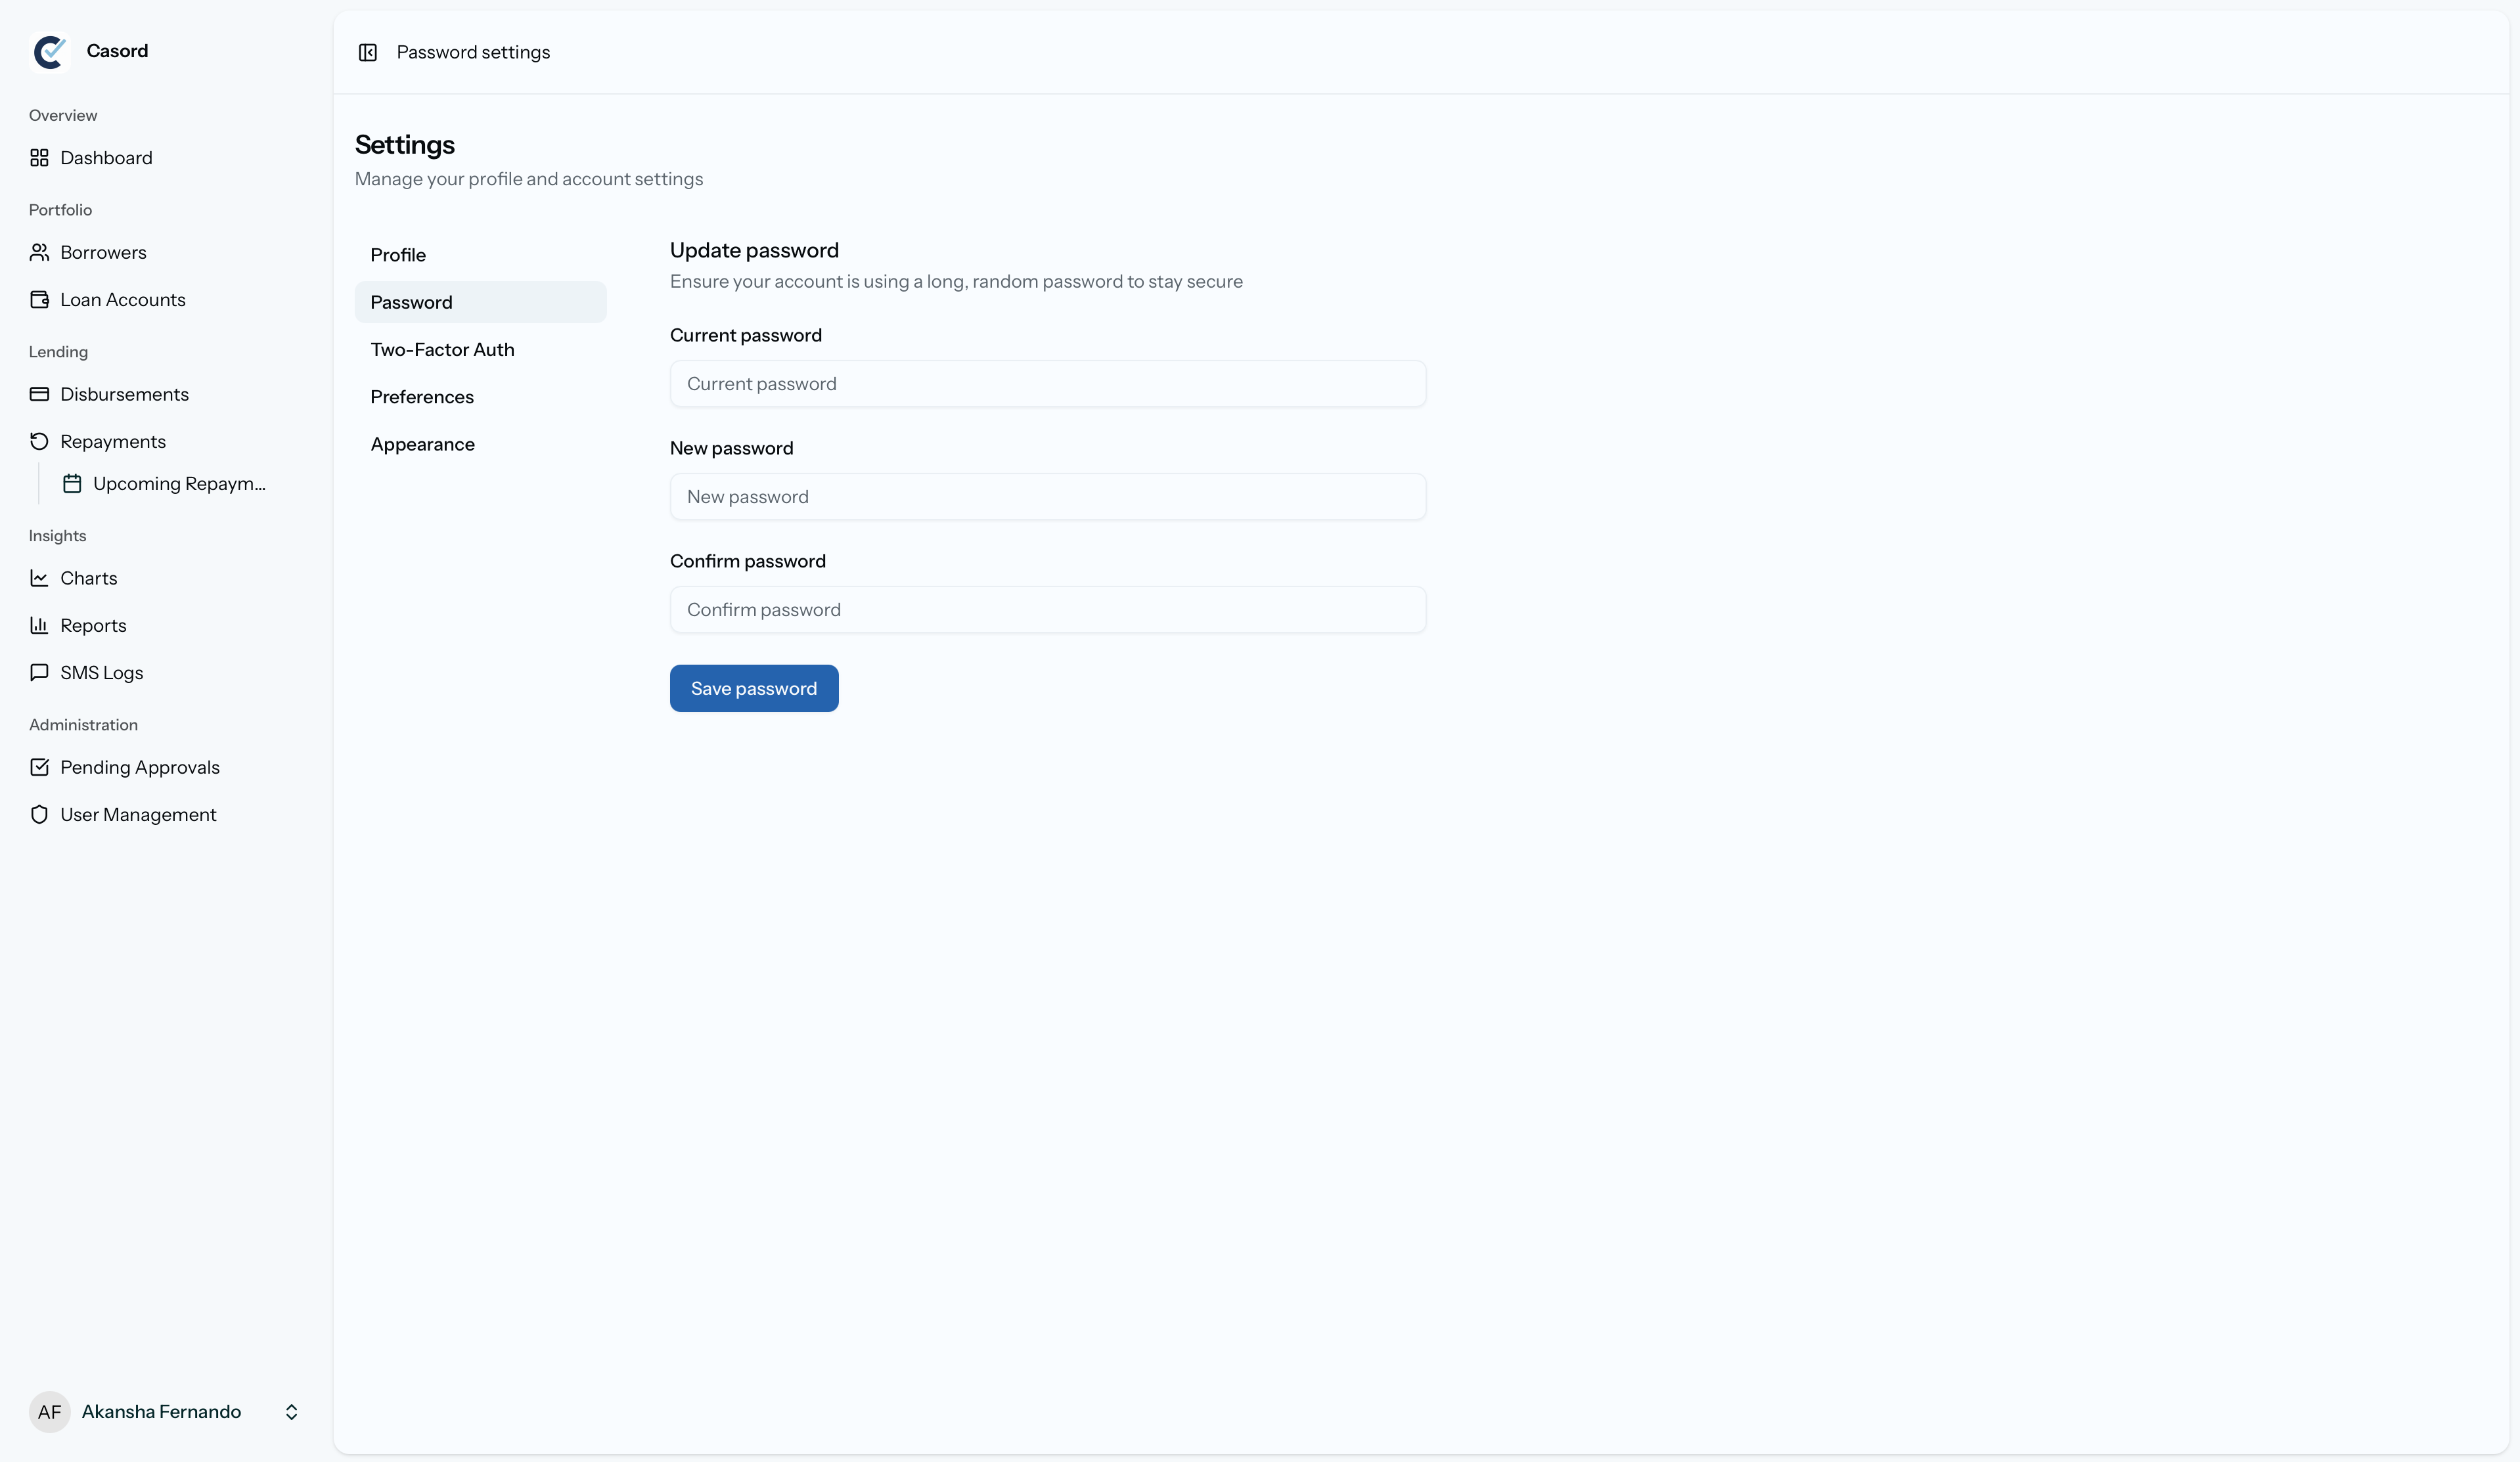Select the SMS Logs chat icon
Image resolution: width=2520 pixels, height=1462 pixels.
[40, 672]
